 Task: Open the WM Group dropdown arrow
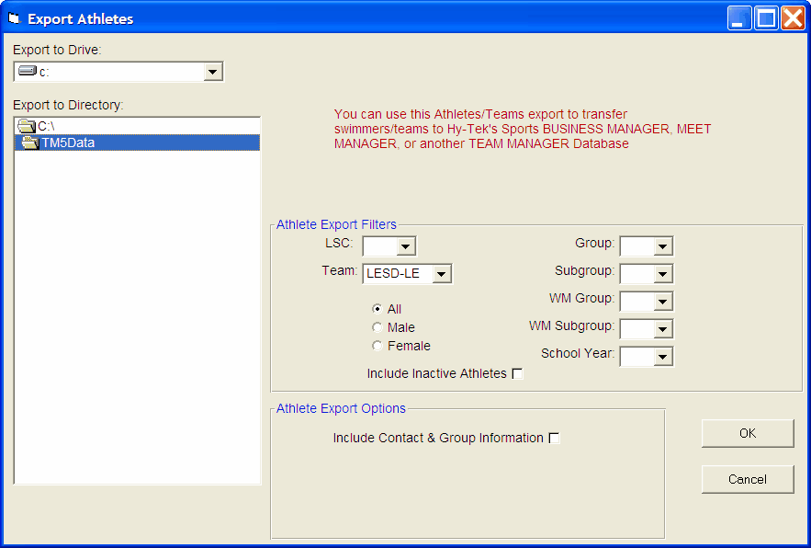[664, 301]
